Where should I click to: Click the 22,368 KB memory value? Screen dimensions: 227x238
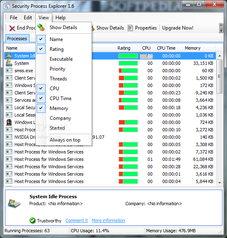pos(203,167)
